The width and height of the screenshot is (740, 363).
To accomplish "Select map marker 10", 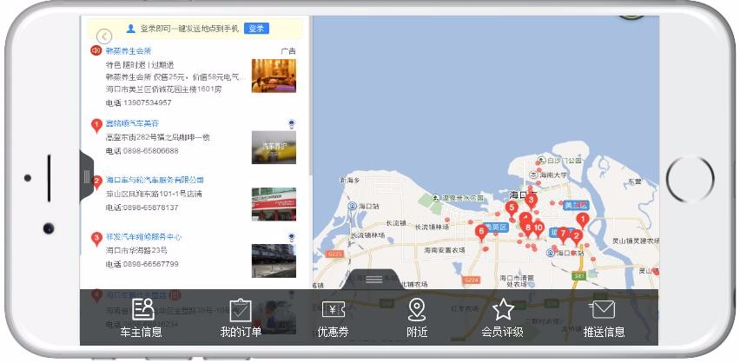I will point(538,229).
